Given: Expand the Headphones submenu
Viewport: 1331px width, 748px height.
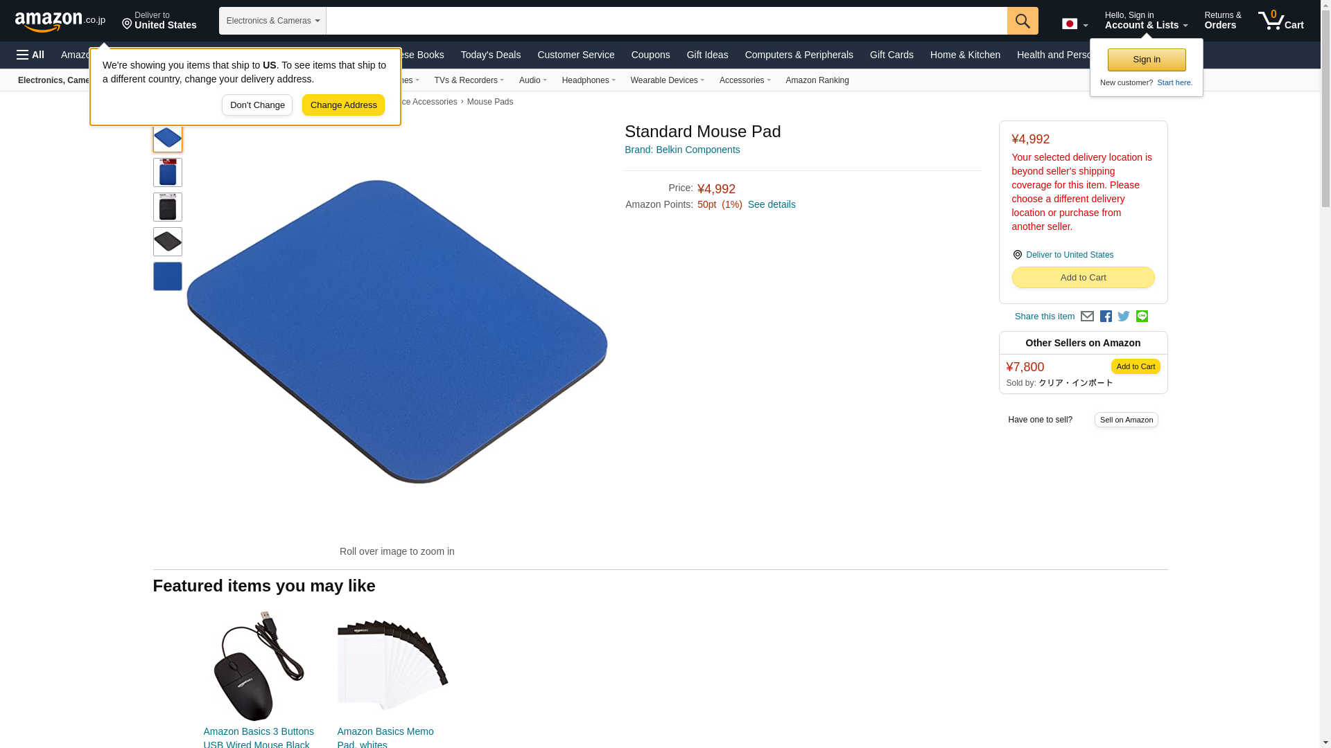Looking at the screenshot, I should 589,80.
